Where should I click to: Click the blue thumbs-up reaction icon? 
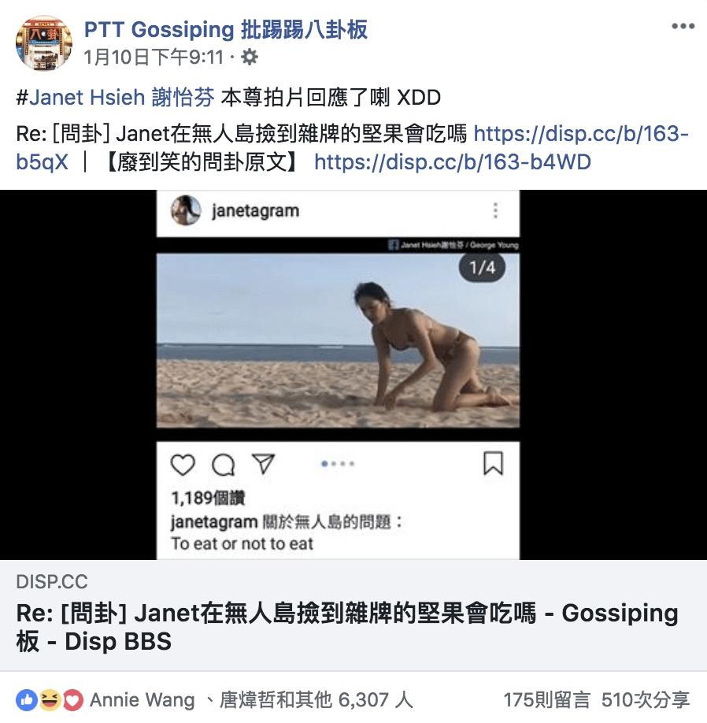click(27, 700)
